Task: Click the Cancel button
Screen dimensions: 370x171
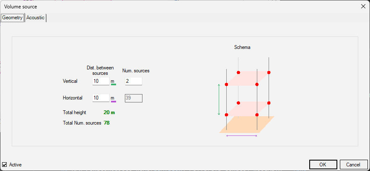Action: click(x=353, y=165)
